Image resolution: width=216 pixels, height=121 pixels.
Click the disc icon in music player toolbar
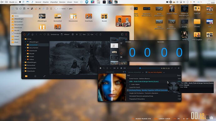(100, 68)
